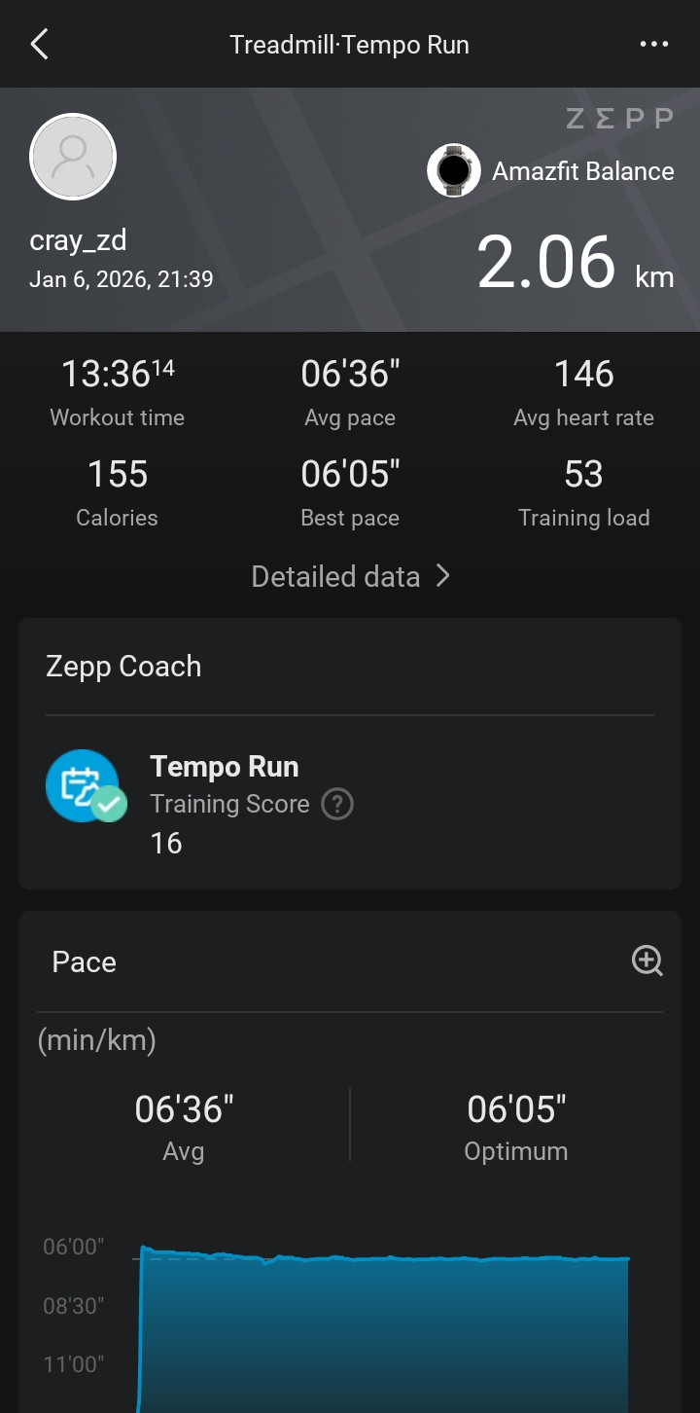Screen dimensions: 700x1413
Task: Tap the back arrow icon
Action: [39, 44]
